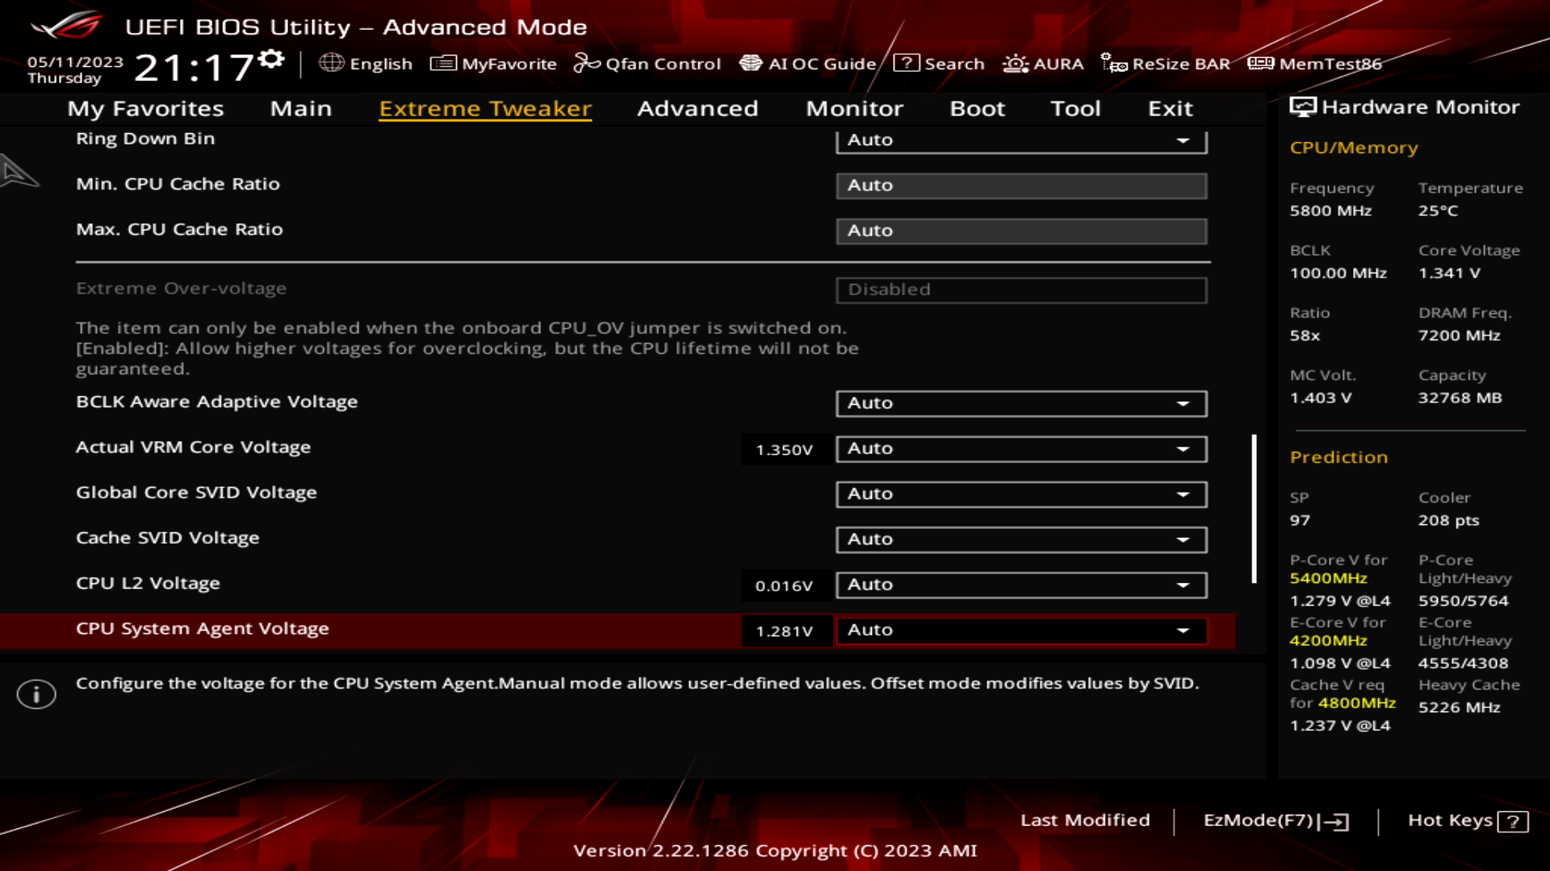Click the Hot Keys question mark icon
This screenshot has width=1550, height=871.
point(1513,821)
